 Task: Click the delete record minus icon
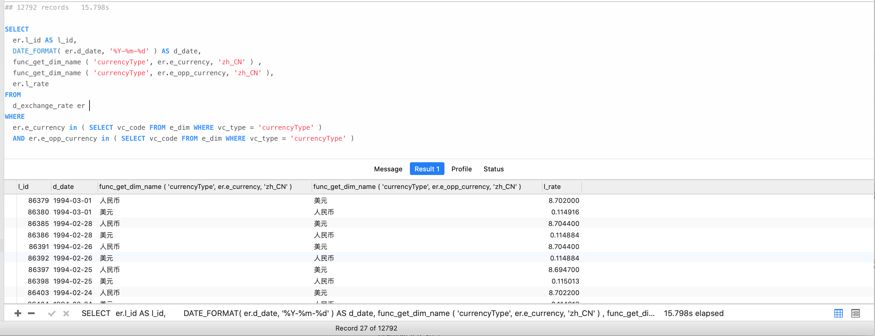(x=31, y=313)
